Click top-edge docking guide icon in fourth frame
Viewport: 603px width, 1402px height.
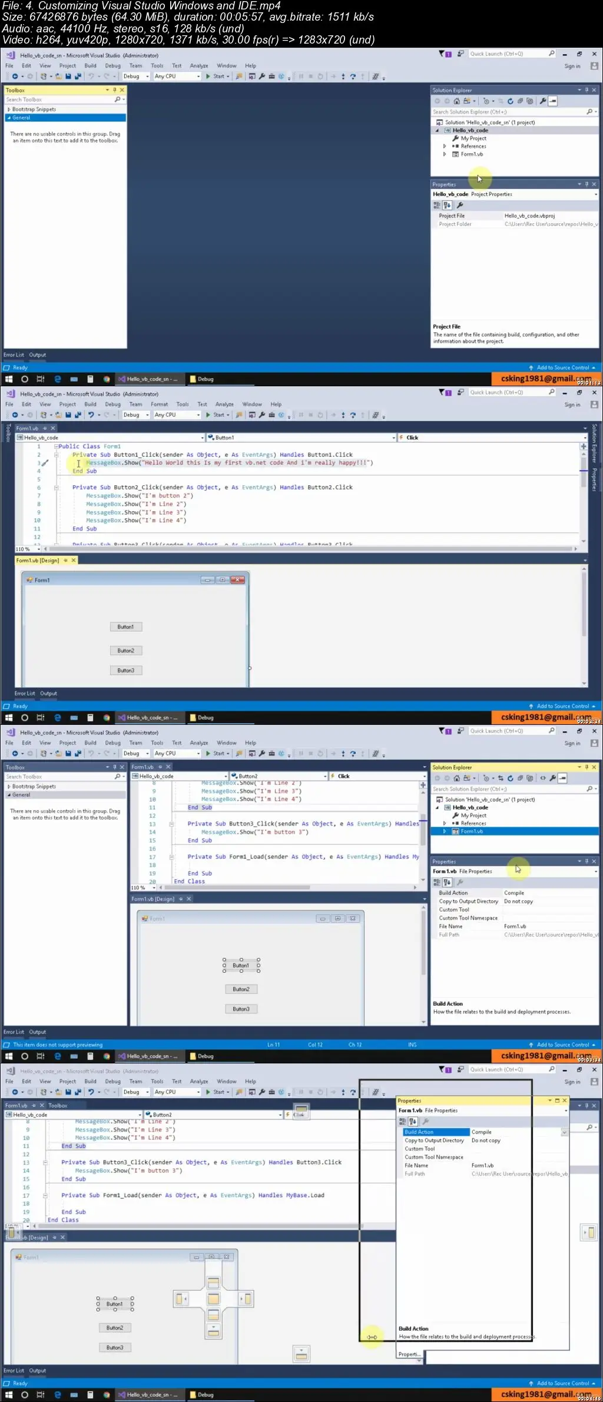[301, 1111]
